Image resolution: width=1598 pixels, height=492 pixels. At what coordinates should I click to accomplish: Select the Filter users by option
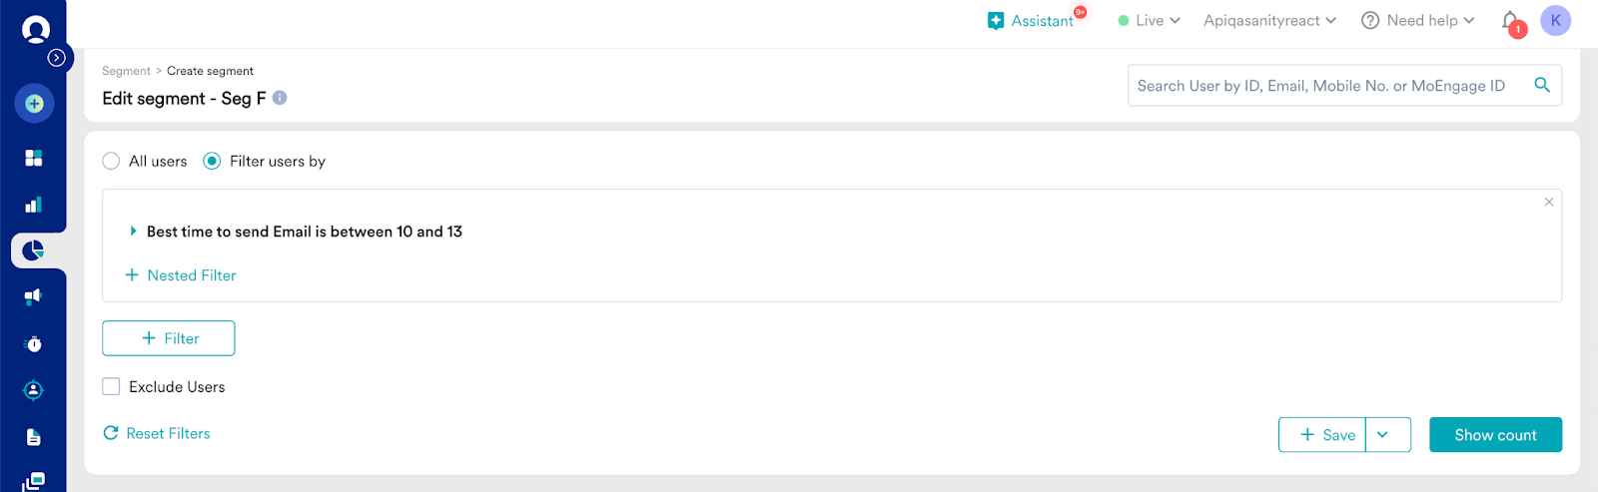tap(212, 162)
